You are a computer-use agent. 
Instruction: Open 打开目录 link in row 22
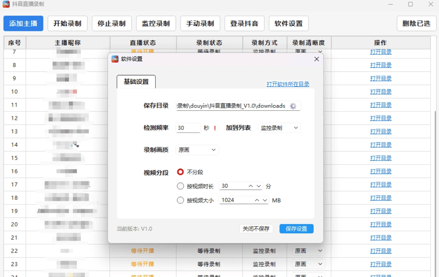coord(381,251)
